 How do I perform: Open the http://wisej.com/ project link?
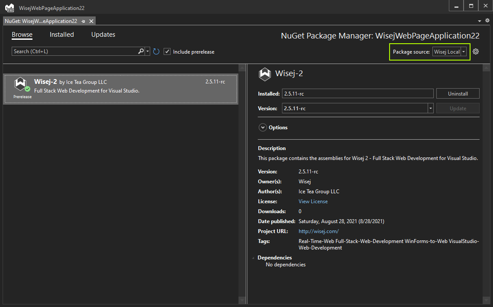[319, 231]
